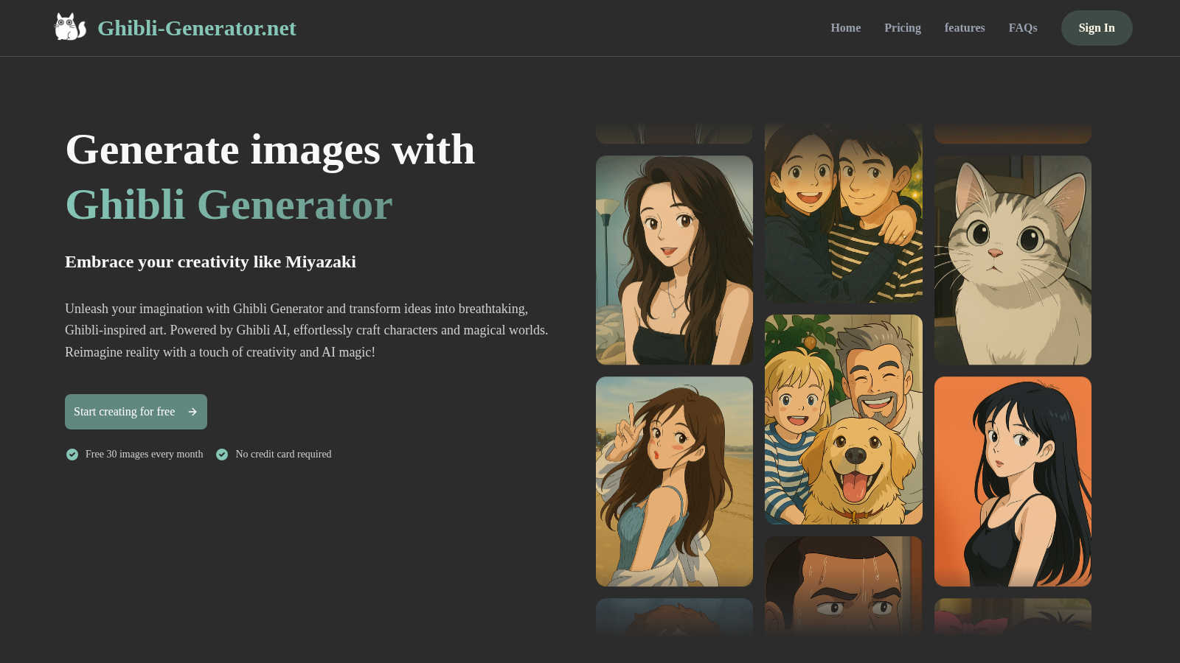The width and height of the screenshot is (1180, 663).
Task: Click the arrow icon inside the green button
Action: [x=192, y=412]
